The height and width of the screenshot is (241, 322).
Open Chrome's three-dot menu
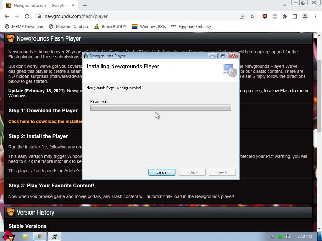coord(315,16)
